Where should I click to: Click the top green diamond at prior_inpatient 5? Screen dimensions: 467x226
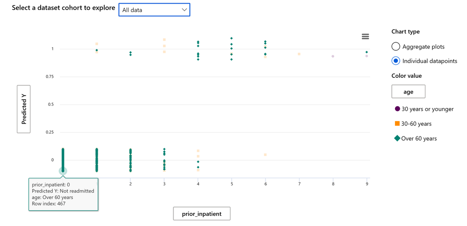231,38
